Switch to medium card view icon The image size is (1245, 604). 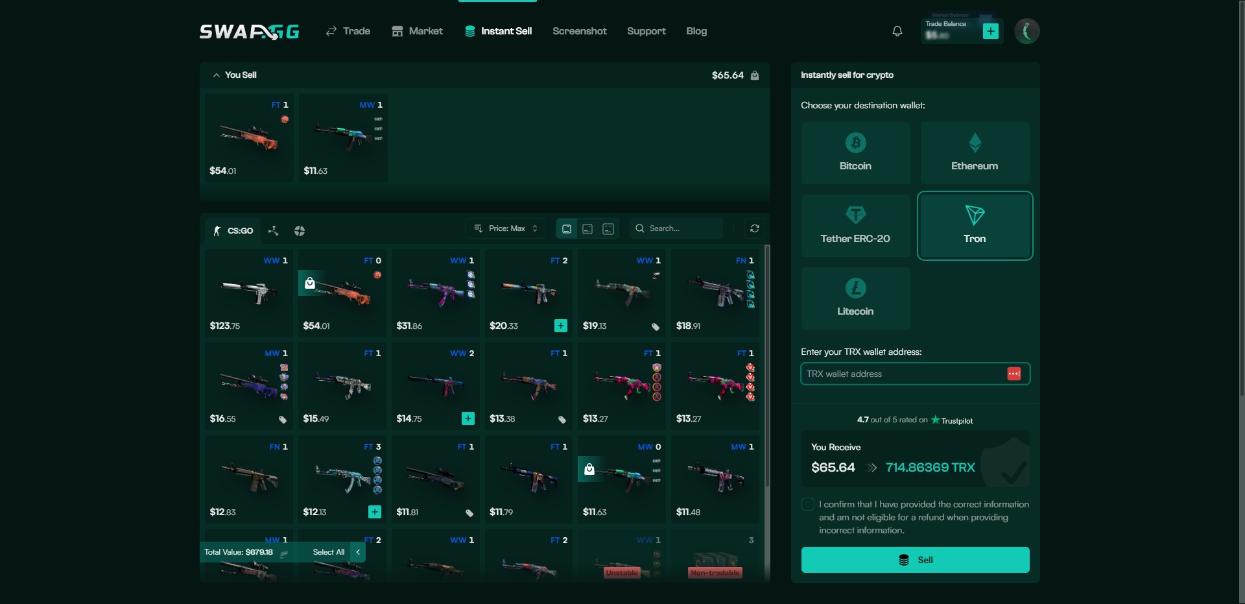tap(587, 228)
